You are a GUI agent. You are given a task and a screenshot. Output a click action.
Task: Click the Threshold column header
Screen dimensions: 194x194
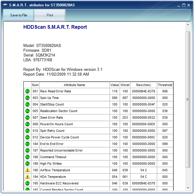[x=165, y=85]
